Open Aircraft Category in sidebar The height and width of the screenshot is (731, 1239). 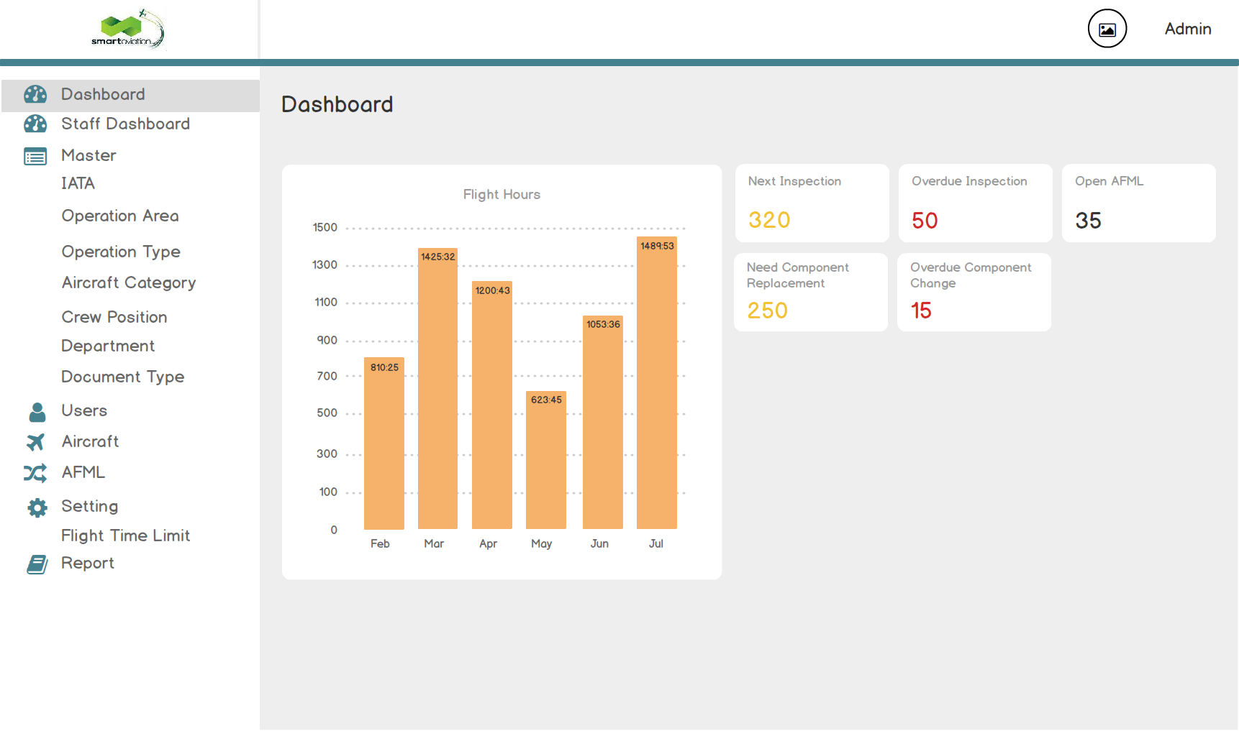click(x=129, y=283)
